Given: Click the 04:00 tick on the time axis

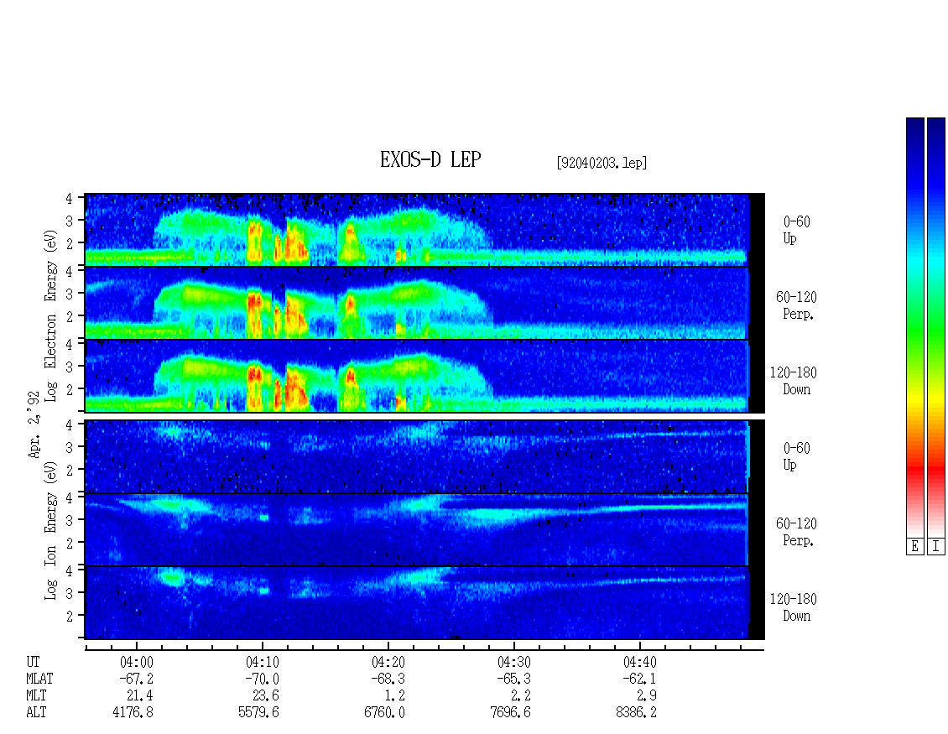Looking at the screenshot, I should (x=137, y=646).
